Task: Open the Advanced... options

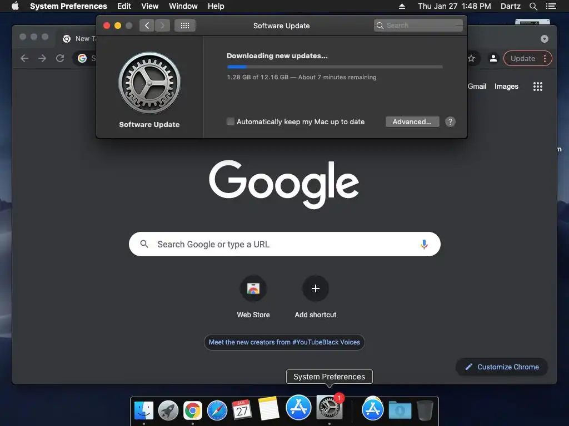Action: click(x=412, y=121)
